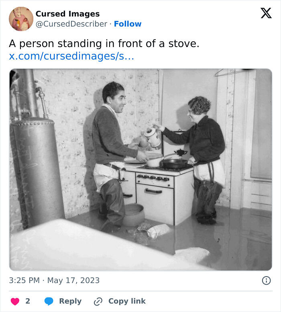Click the chain link copy icon

[x=98, y=301]
